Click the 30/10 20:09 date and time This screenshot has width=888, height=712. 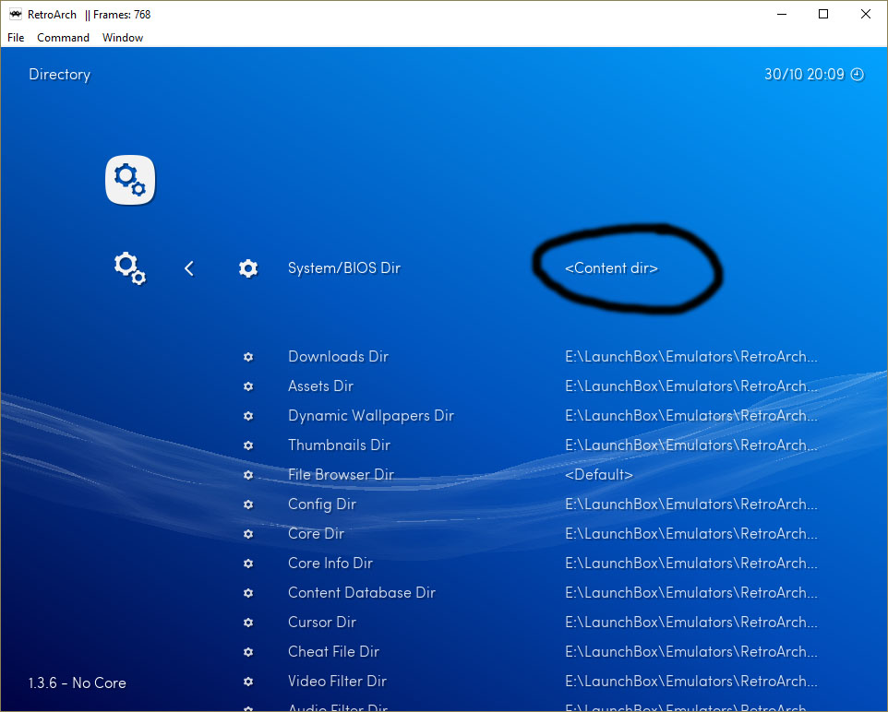pyautogui.click(x=804, y=75)
